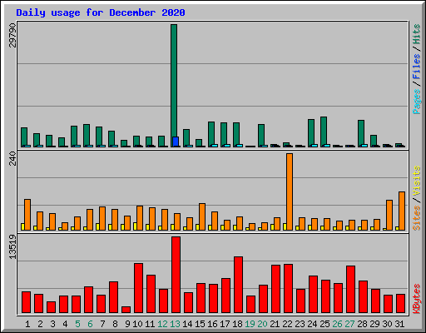426x333 pixels.
Task: Click the blue files bar for day 13
Action: [x=176, y=142]
